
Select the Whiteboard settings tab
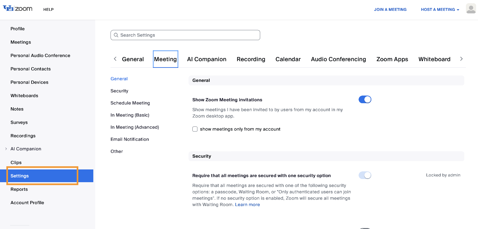434,59
